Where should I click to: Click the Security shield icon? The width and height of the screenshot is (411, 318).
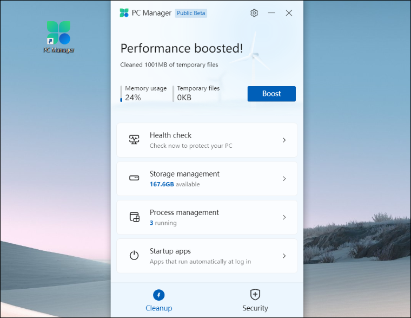[255, 295]
